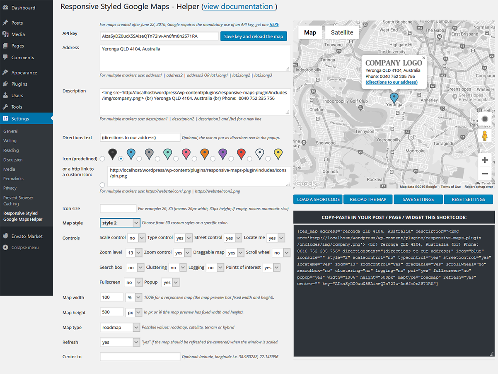Viewport: 498px width, 374px height.
Task: Close the Company Logo info popup
Action: pos(423,58)
